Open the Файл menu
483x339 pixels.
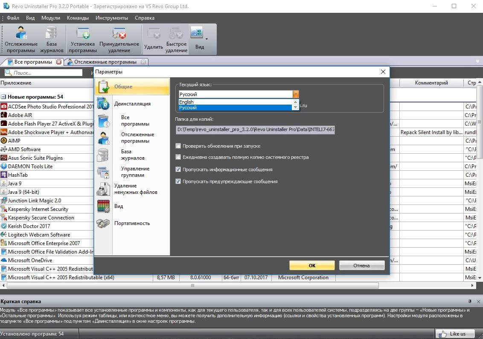click(x=13, y=18)
